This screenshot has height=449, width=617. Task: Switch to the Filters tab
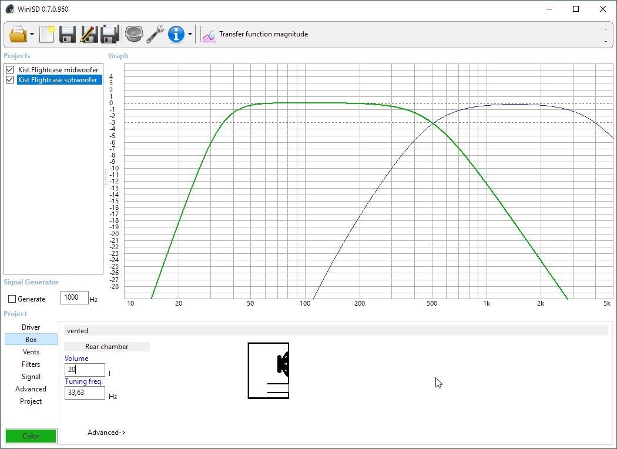(31, 364)
